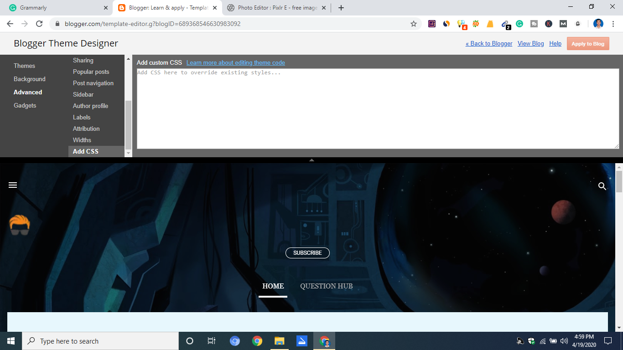Open the Help link
The image size is (623, 350).
click(x=555, y=43)
